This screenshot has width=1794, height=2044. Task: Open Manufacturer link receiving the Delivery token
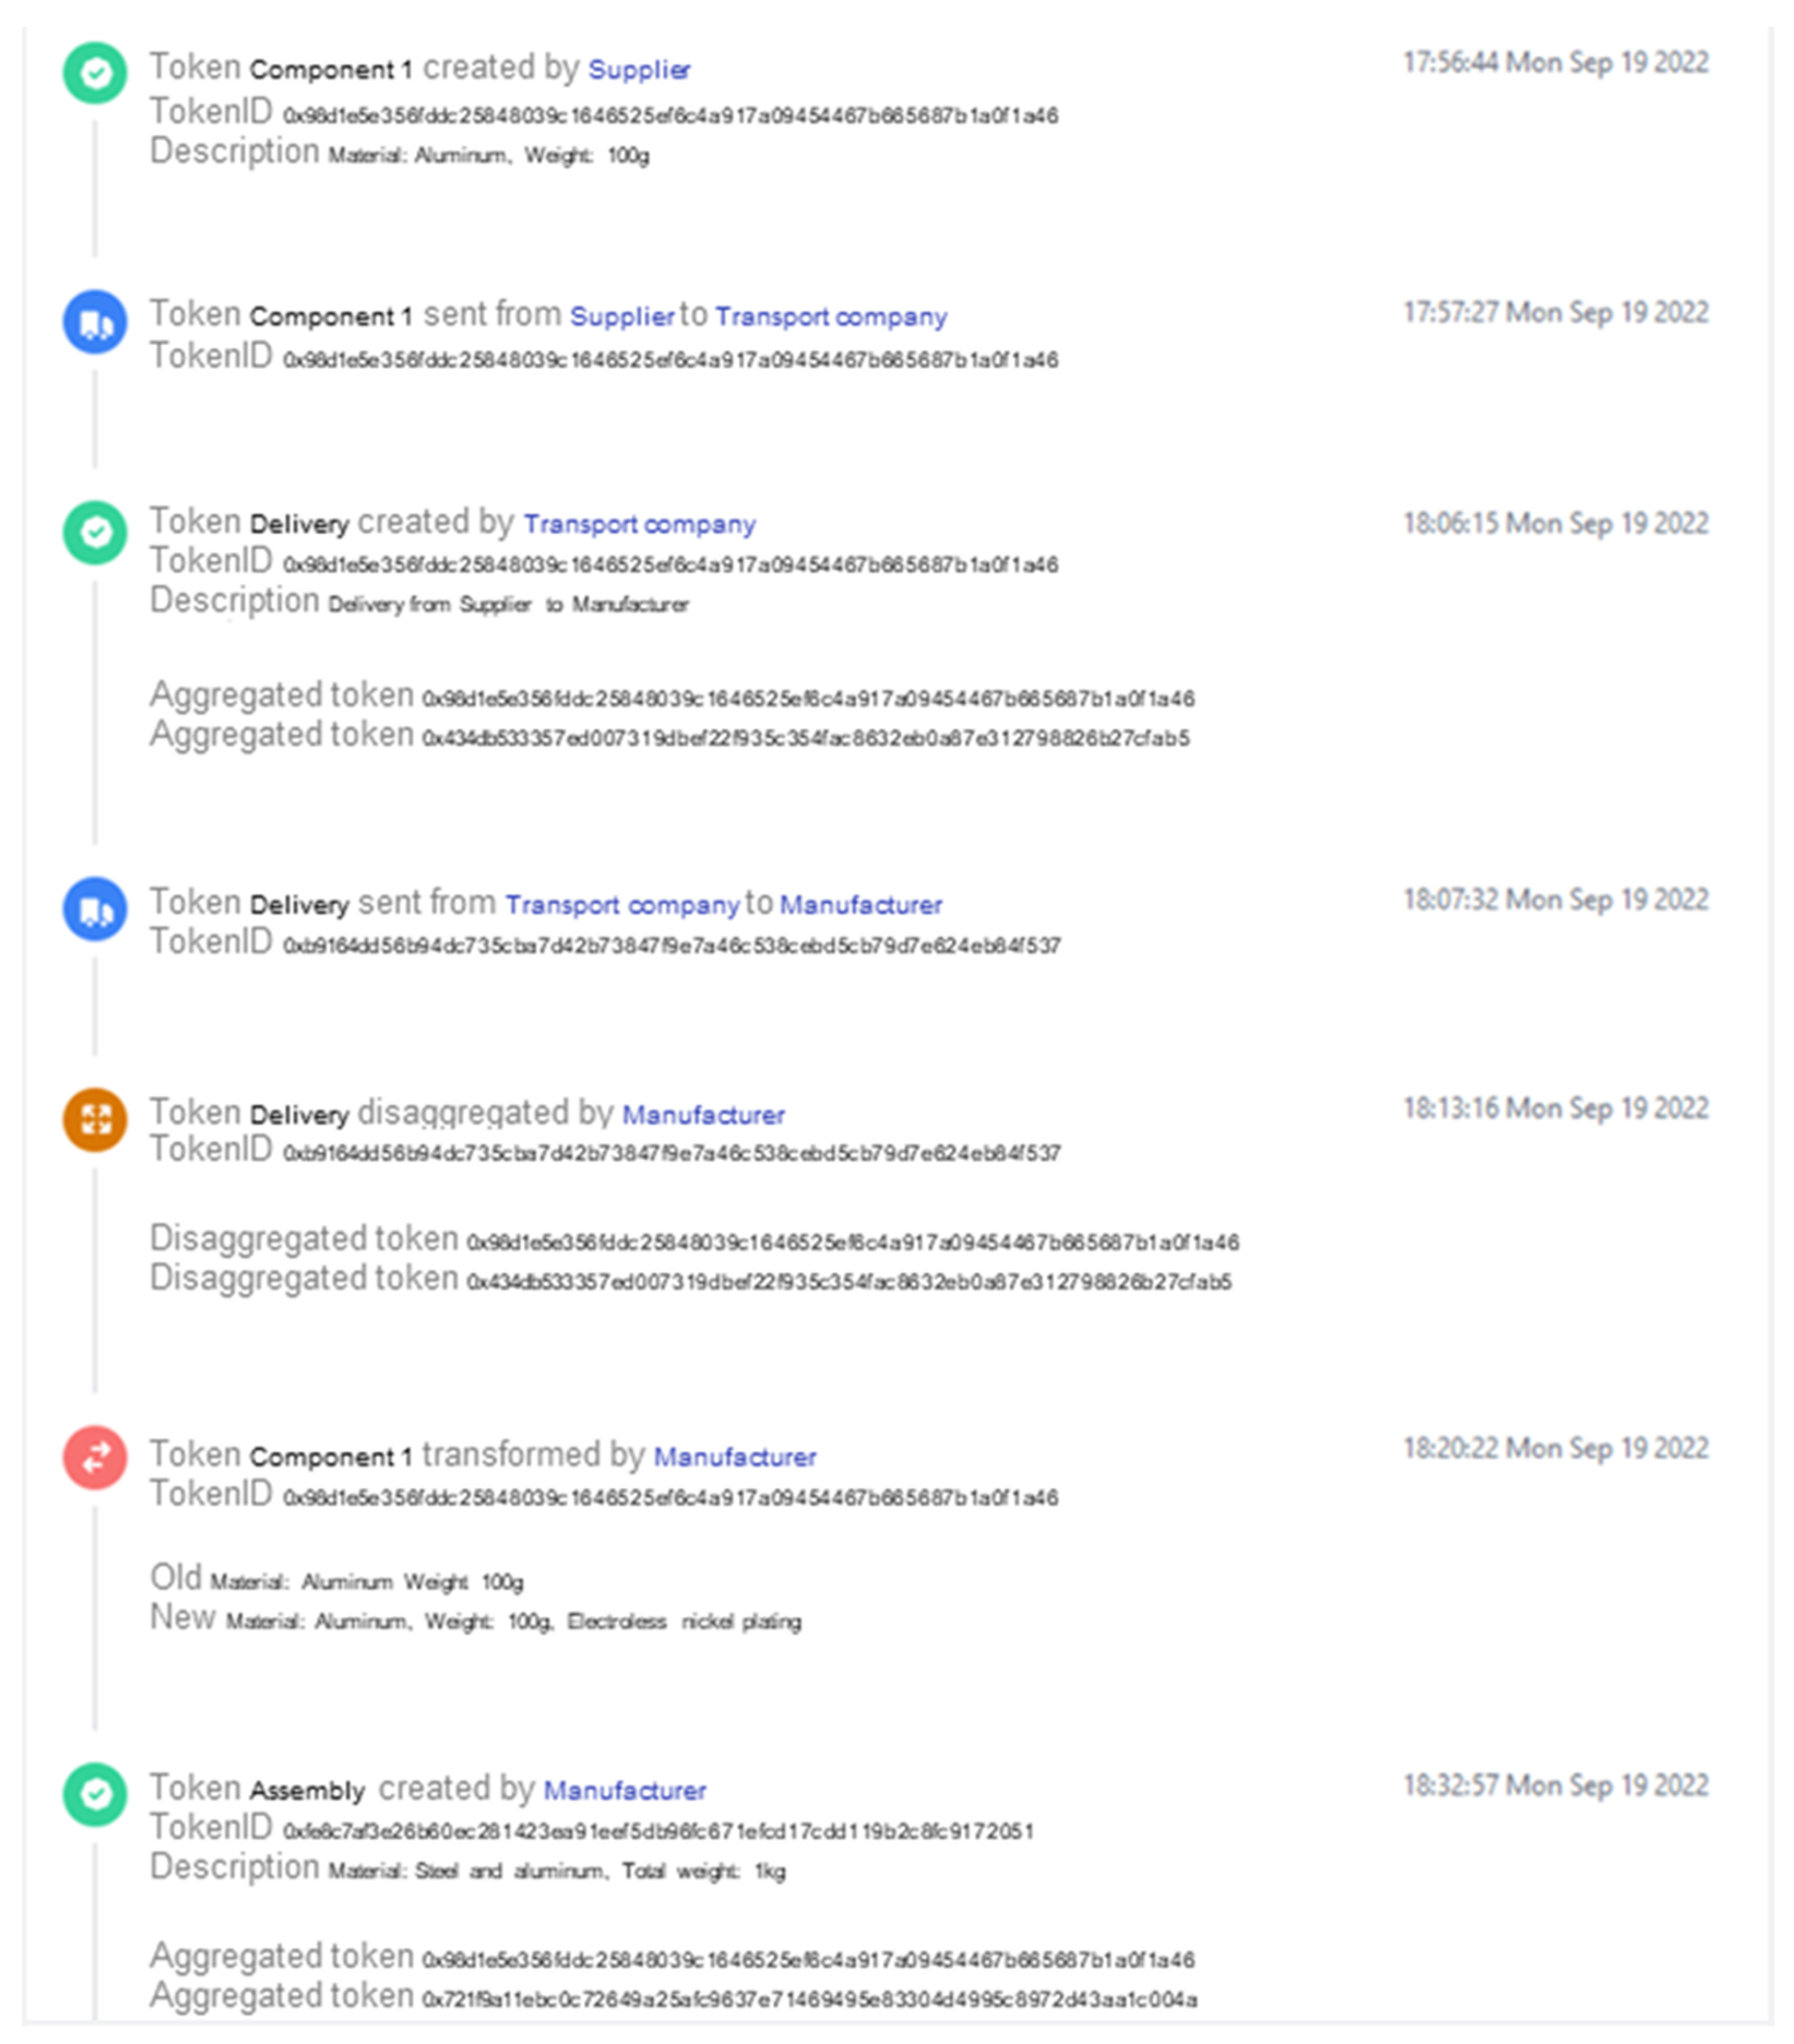pos(860,905)
